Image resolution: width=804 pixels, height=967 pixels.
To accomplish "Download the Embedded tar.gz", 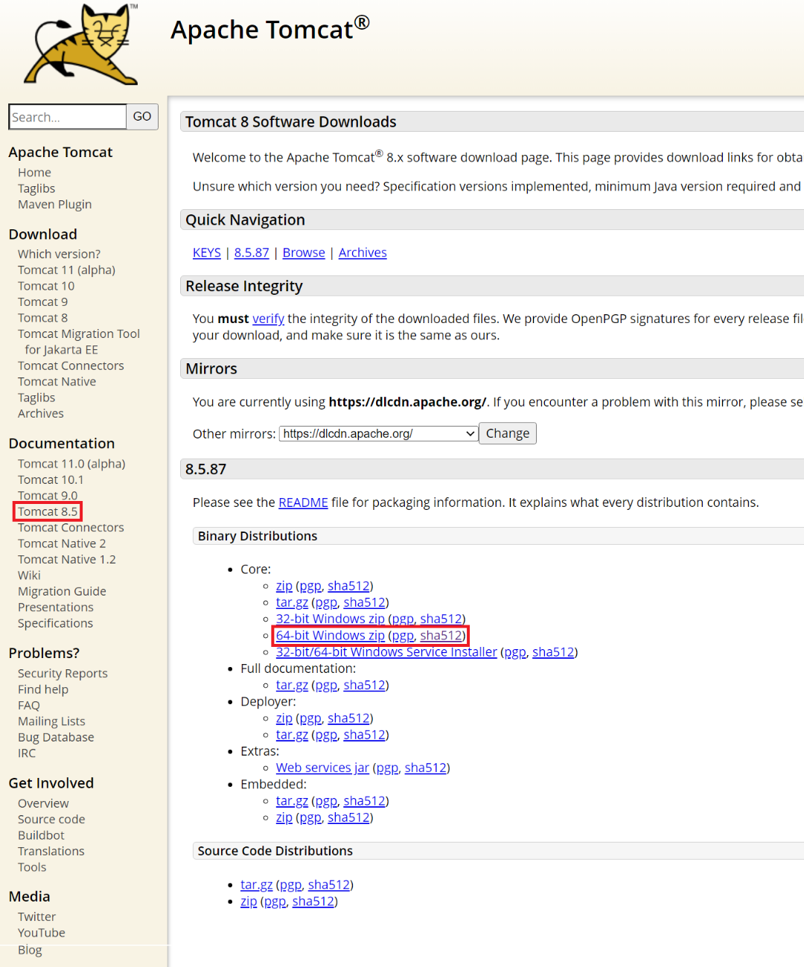I will (x=292, y=801).
